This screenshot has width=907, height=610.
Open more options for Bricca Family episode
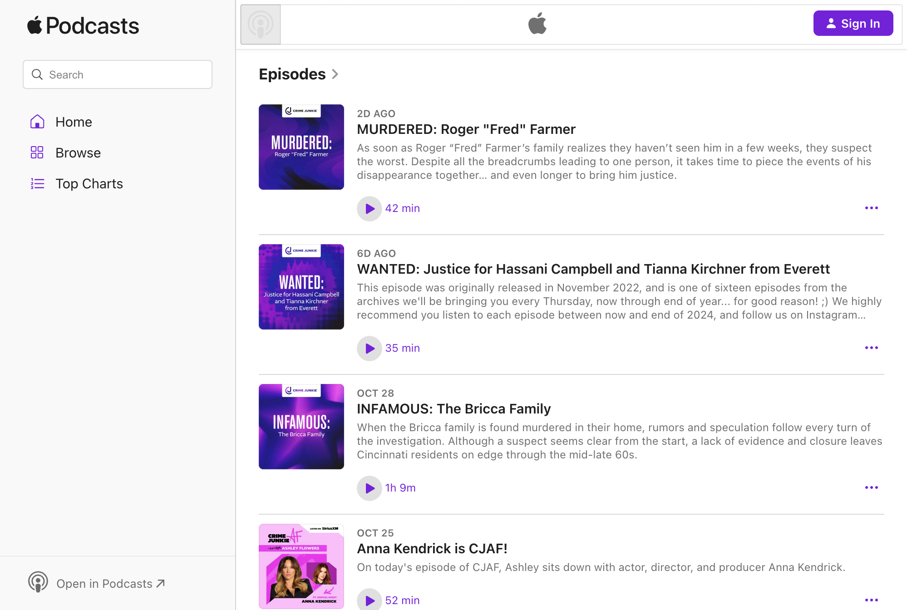click(871, 487)
